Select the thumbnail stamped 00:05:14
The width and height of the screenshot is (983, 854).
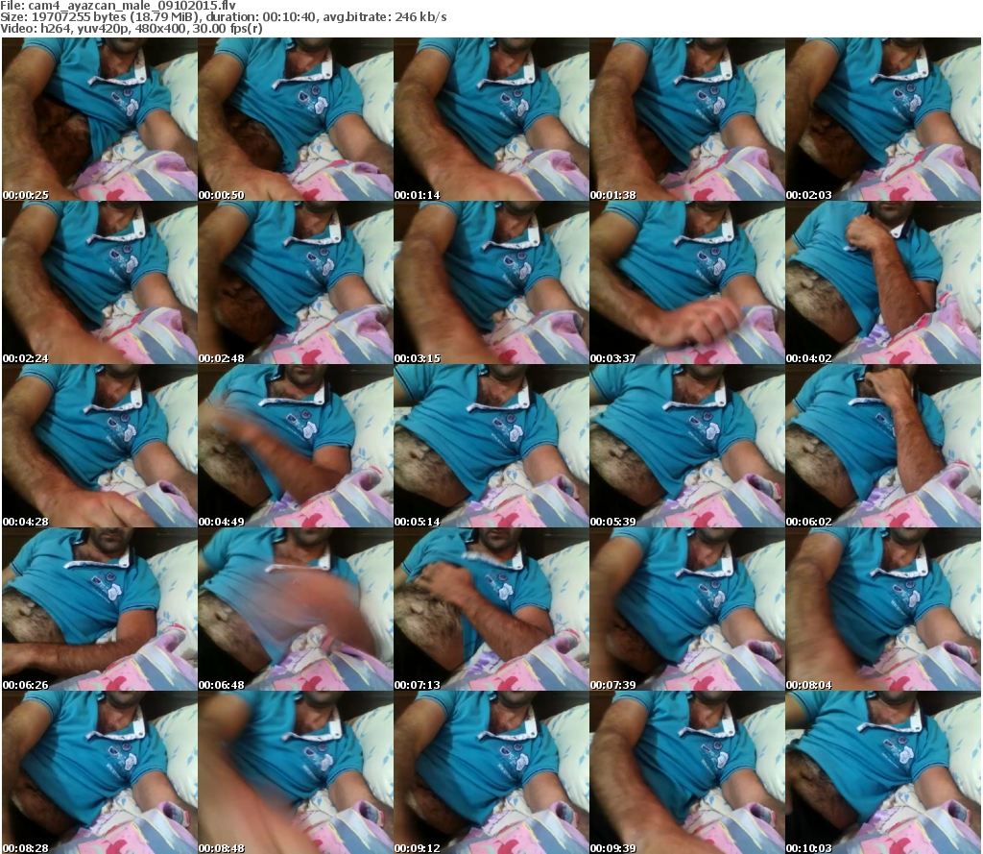tap(491, 446)
